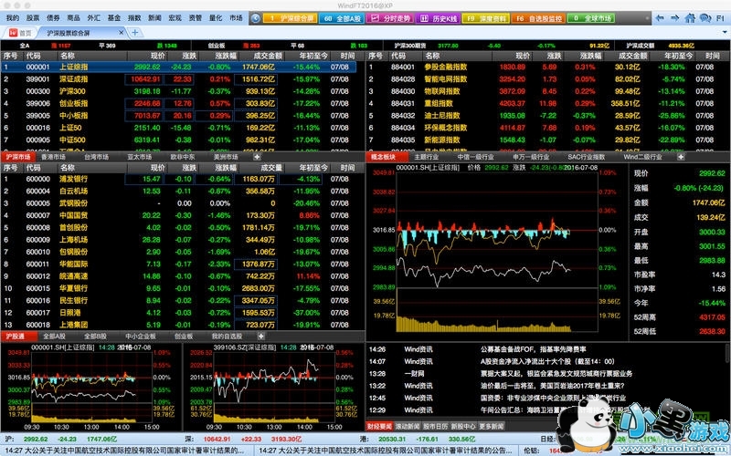The height and width of the screenshot is (456, 731).
Task: Select the 台湾市场 tab
Action: (97, 157)
